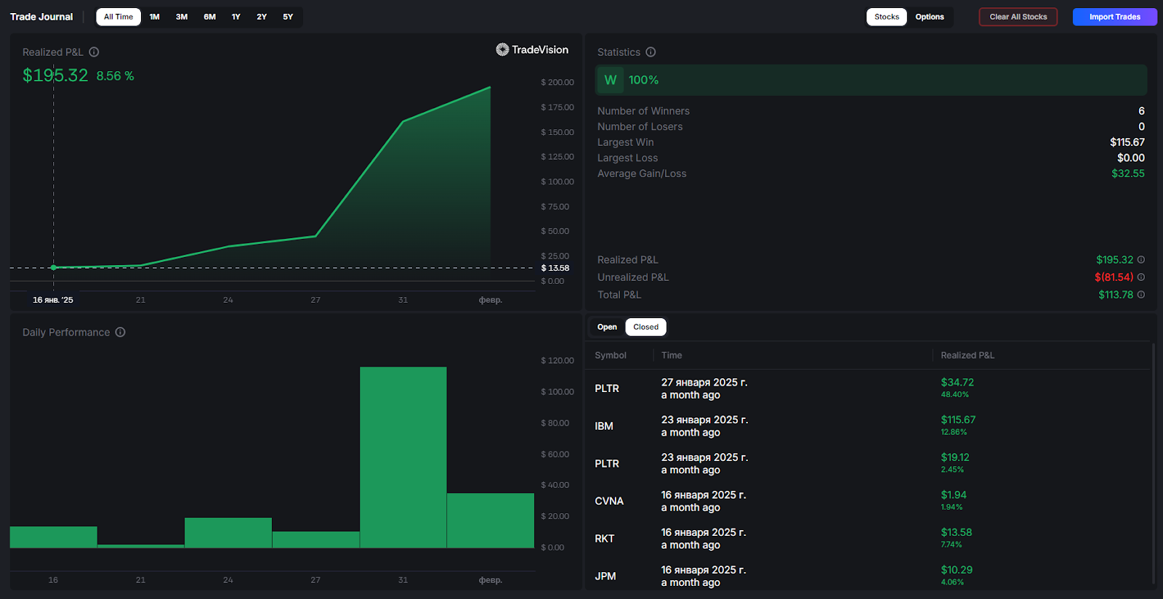The width and height of the screenshot is (1163, 599).
Task: Click the Trade Journal title
Action: coord(41,17)
